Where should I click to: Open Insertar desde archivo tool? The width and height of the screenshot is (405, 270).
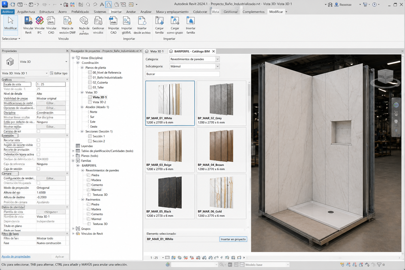(x=142, y=25)
